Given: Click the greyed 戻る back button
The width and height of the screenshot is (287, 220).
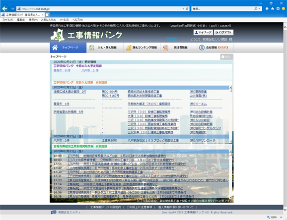Looking at the screenshot, I should [227, 57].
